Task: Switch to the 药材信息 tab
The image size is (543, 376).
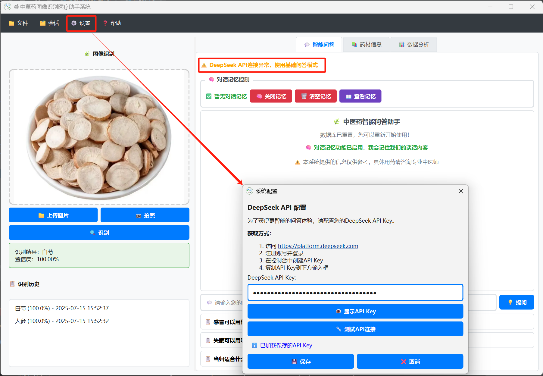Action: click(x=366, y=45)
